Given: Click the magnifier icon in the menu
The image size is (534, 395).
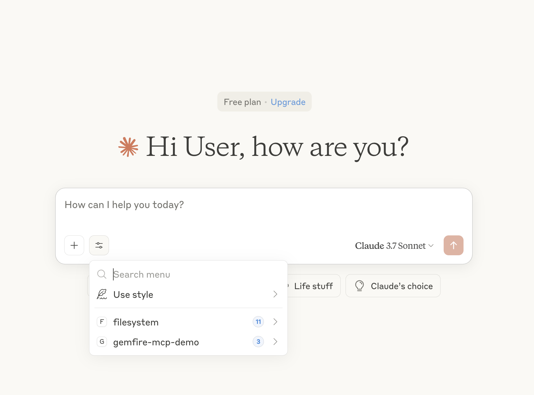Looking at the screenshot, I should tap(102, 274).
